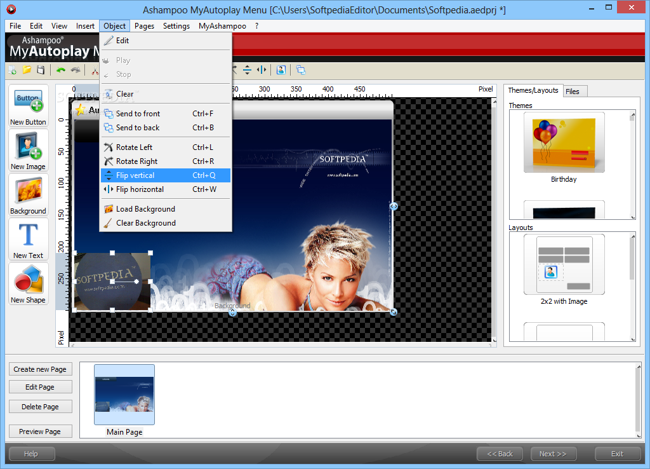The width and height of the screenshot is (650, 469).
Task: Click the bottom-edge resize handle of the canvas
Action: (x=232, y=313)
